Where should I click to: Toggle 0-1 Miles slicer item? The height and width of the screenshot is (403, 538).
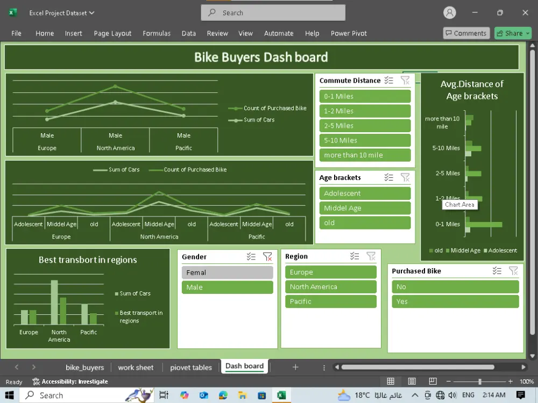365,96
